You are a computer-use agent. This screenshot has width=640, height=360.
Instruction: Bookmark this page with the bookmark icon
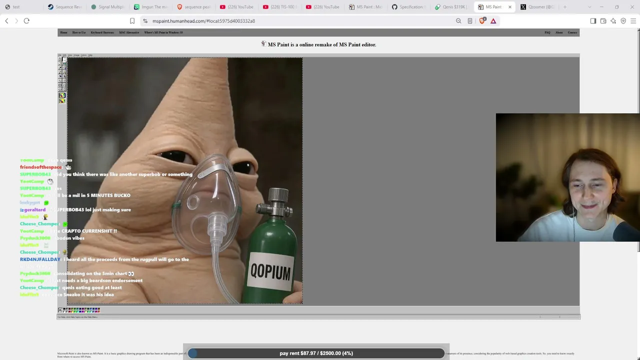coord(132,21)
